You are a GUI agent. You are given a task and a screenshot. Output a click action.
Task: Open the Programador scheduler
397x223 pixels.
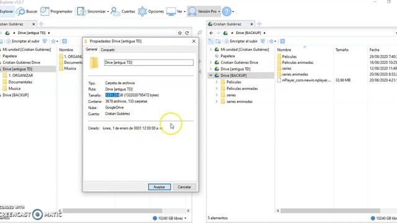pos(56,11)
